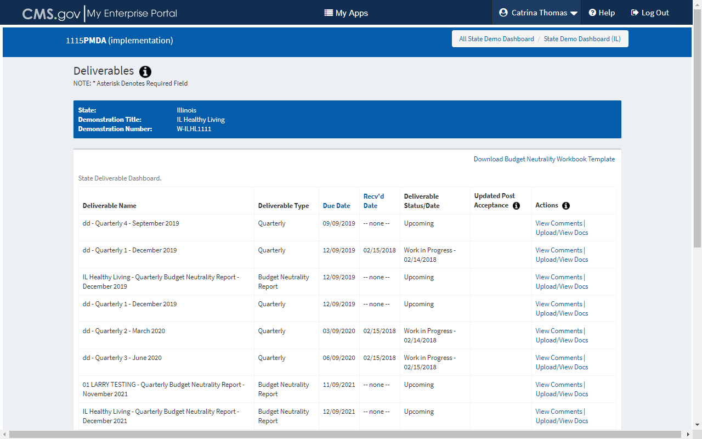This screenshot has height=439, width=702.
Task: Click the Help question mark icon
Action: click(x=592, y=13)
